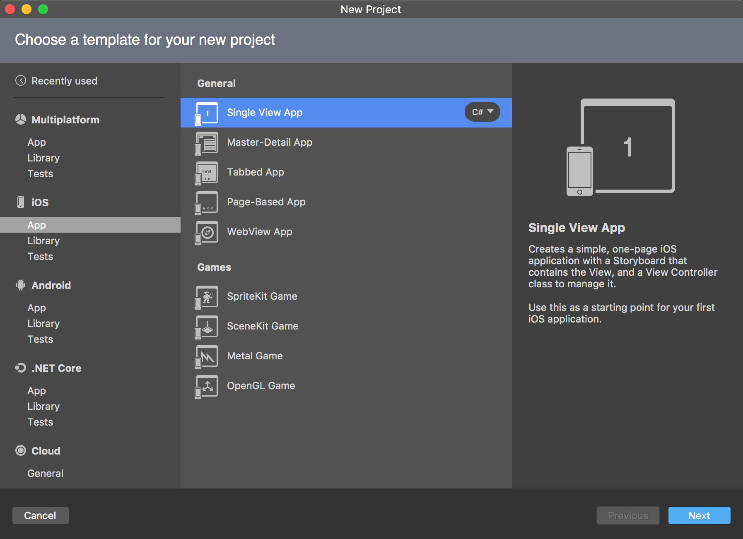Viewport: 743px width, 539px height.
Task: Select the SceneKit Game template icon
Action: click(206, 327)
